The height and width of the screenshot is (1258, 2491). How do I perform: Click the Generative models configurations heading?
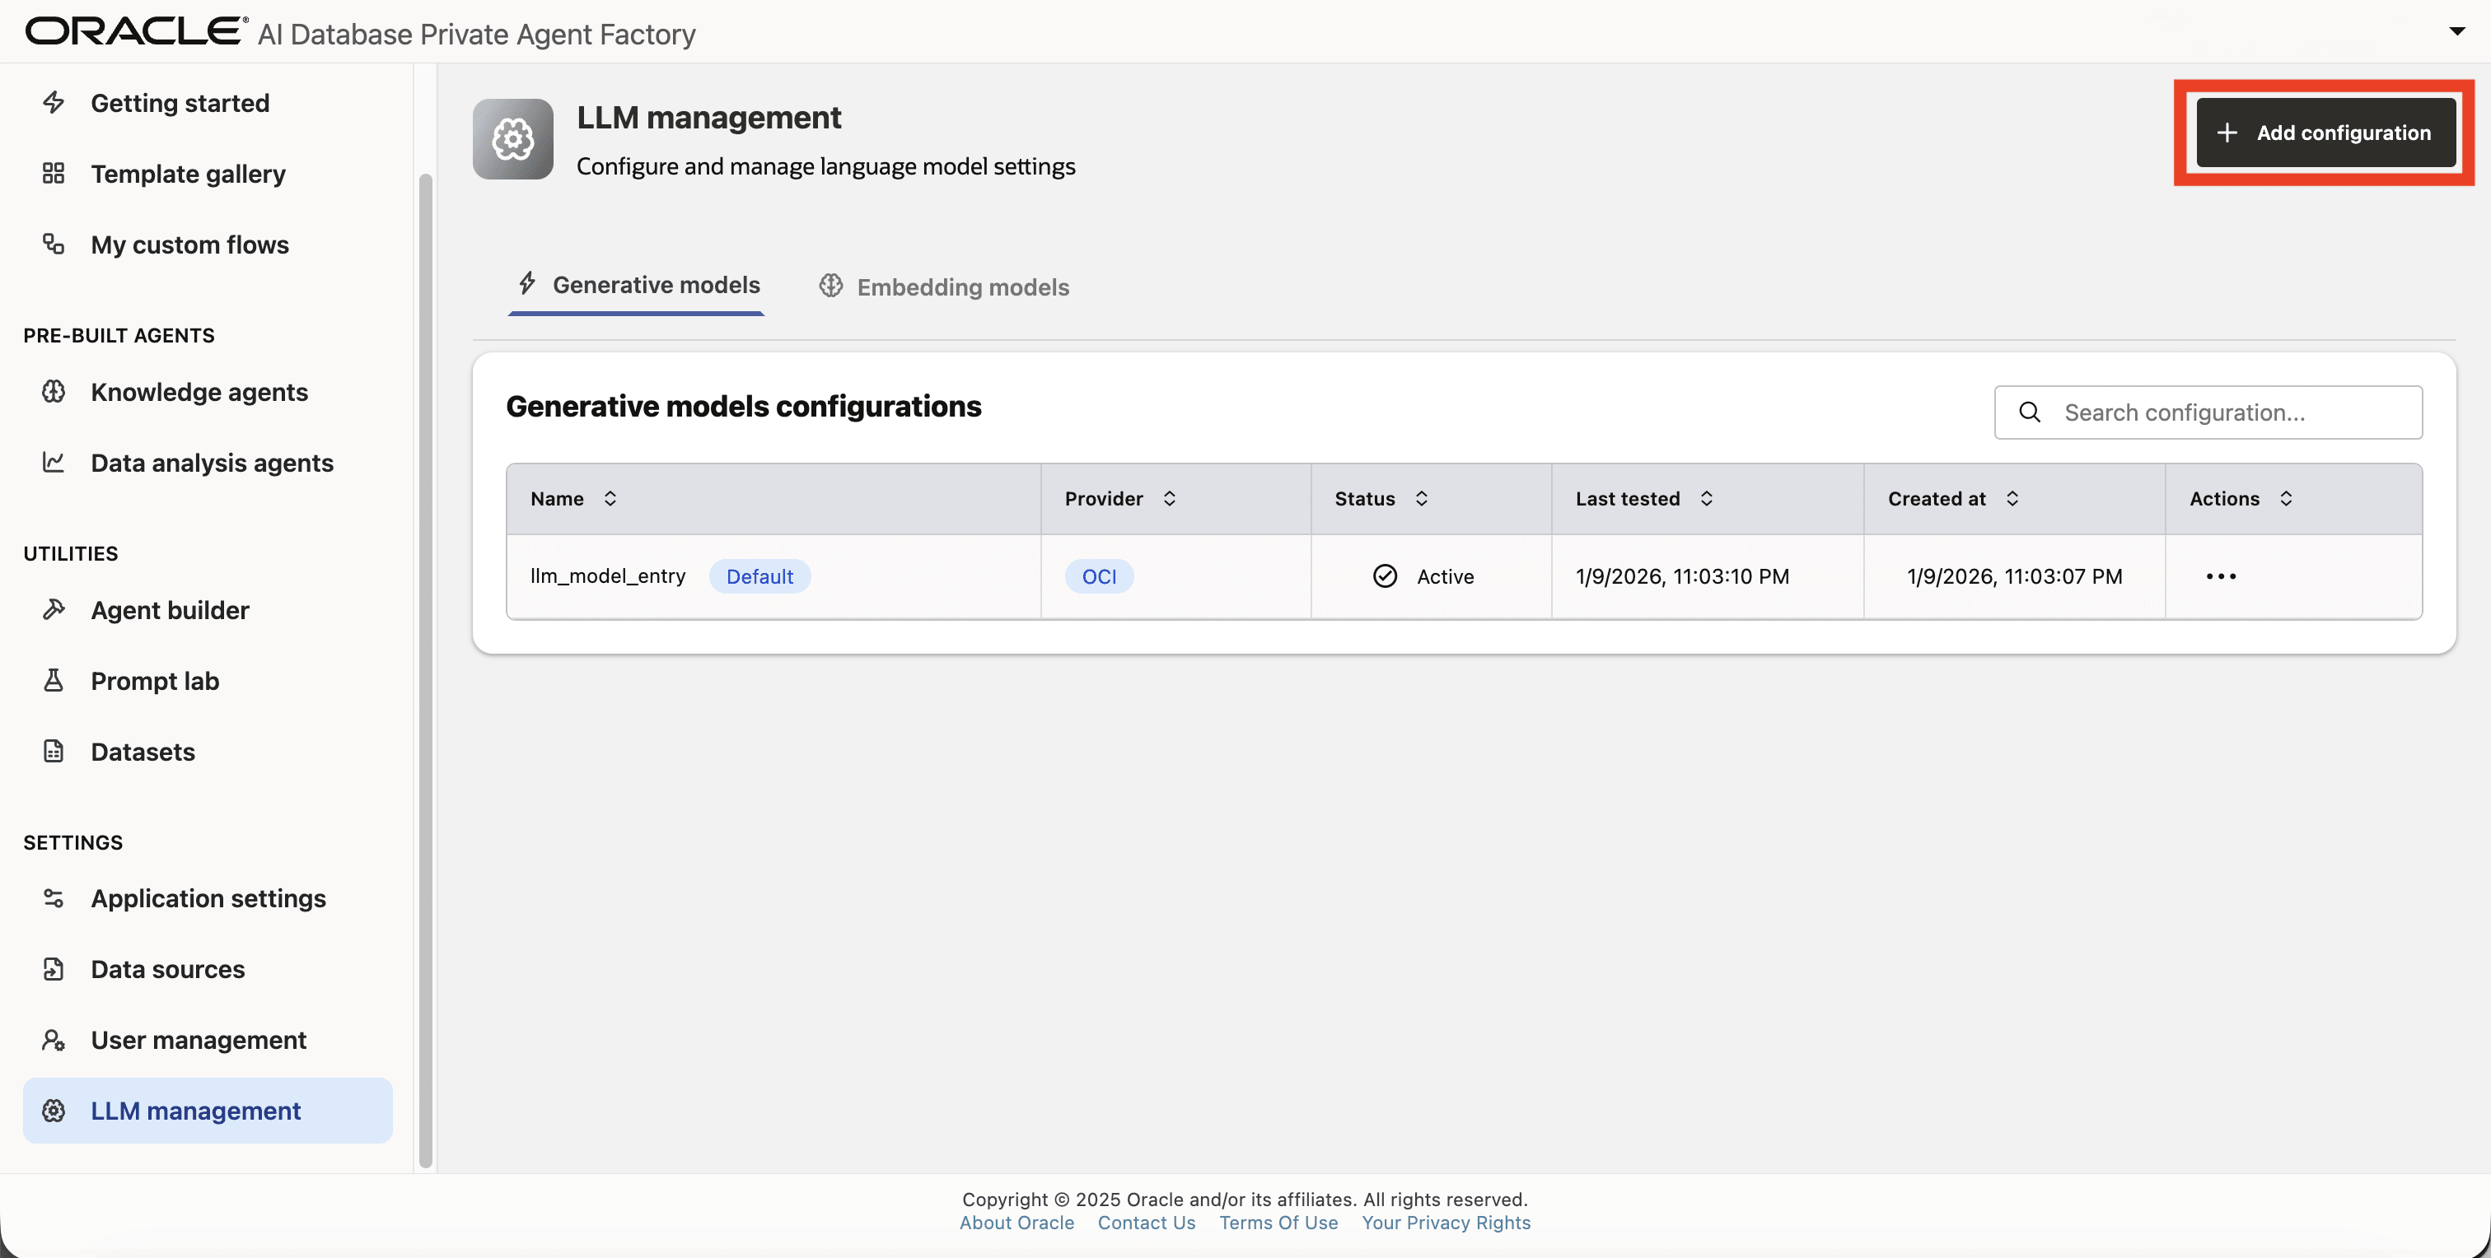(743, 406)
